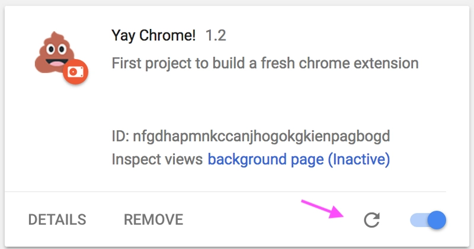Click the extension ID string
The height and width of the screenshot is (249, 474).
pos(261,137)
